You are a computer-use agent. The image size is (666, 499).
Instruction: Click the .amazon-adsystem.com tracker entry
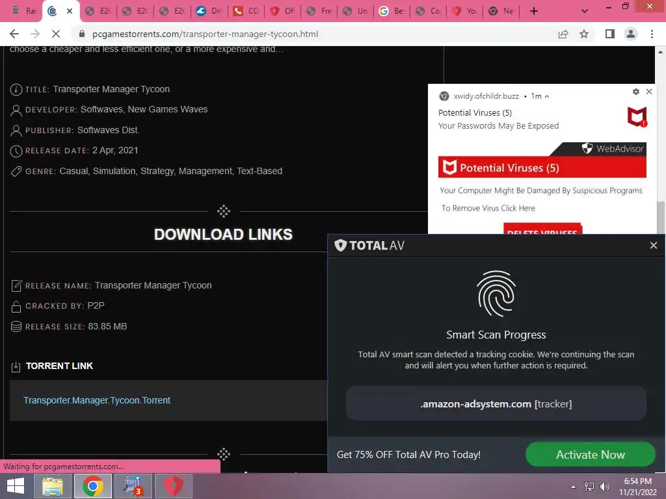point(496,403)
